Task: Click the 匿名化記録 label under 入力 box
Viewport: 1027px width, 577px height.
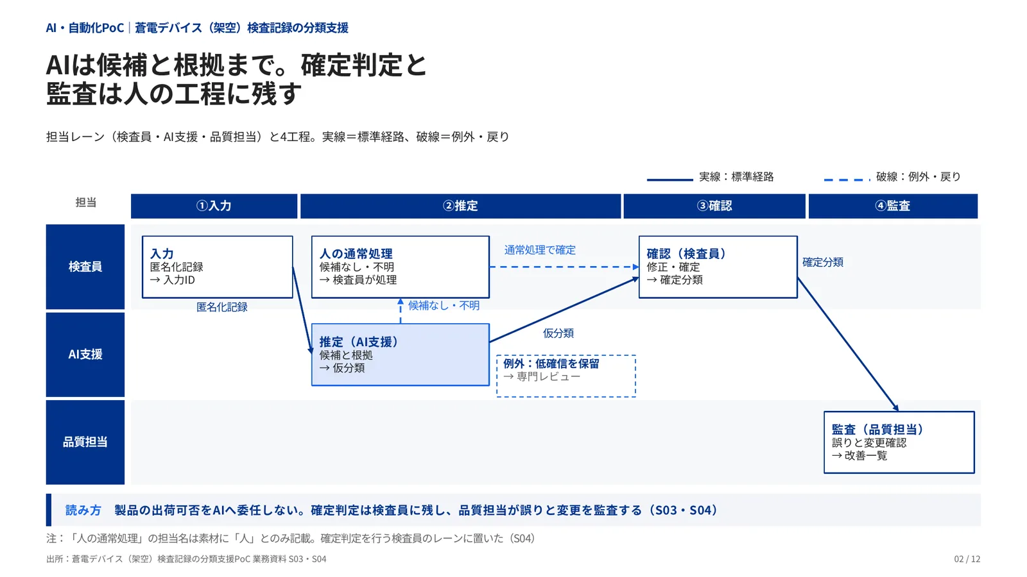Action: [x=222, y=307]
